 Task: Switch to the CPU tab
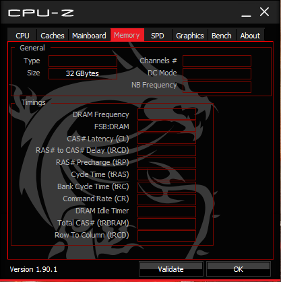point(22,35)
